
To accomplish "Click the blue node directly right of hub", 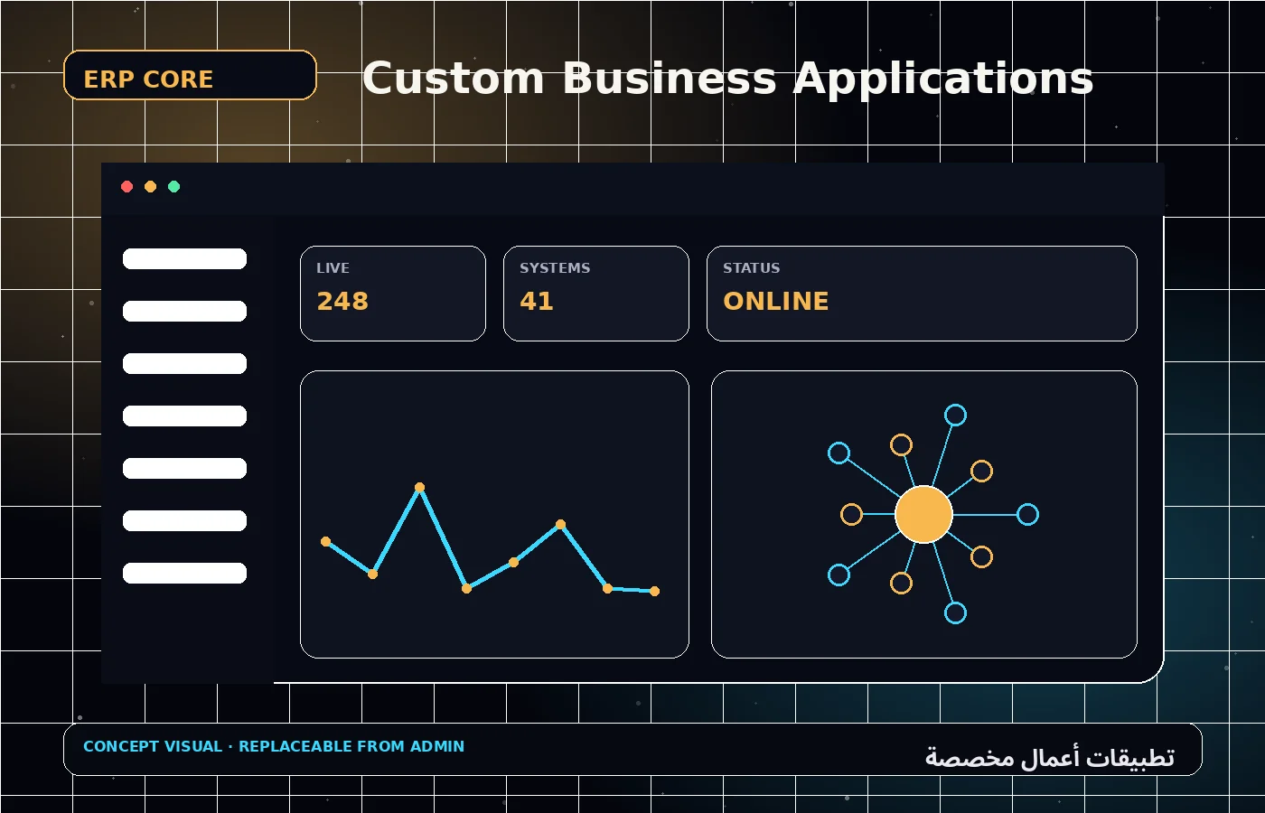I will (1028, 515).
